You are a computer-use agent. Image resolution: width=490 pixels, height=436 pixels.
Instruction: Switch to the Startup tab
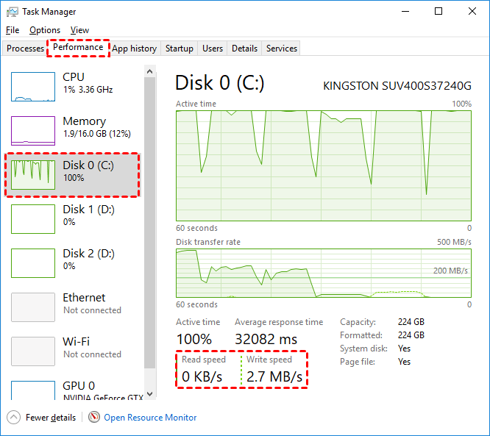[x=180, y=49]
